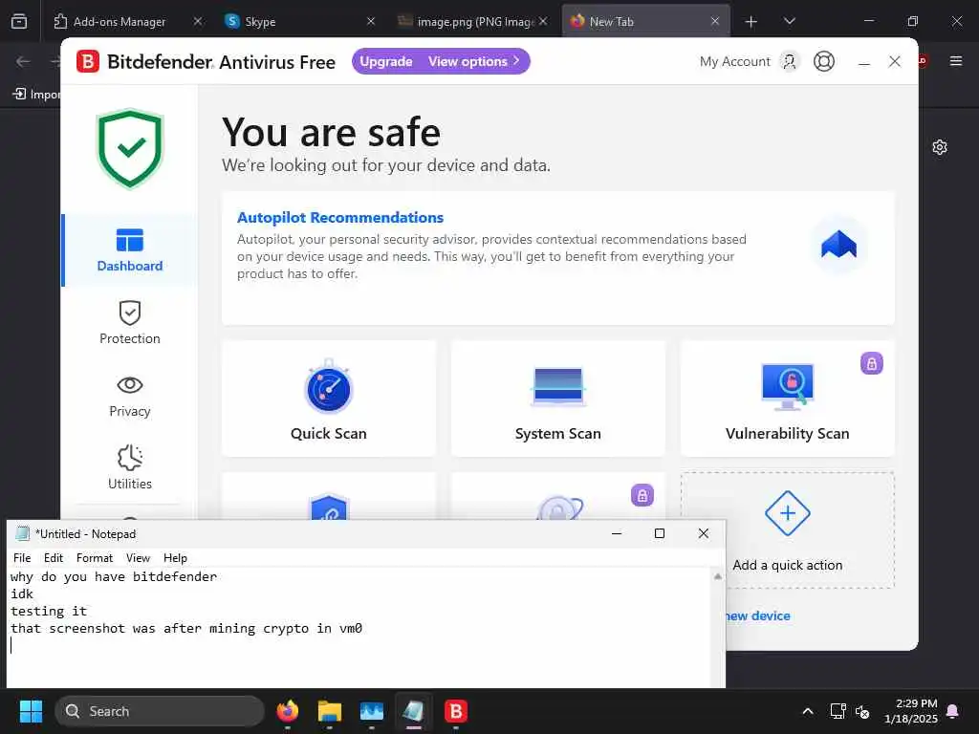The image size is (979, 734).
Task: Open the Dashboard section in Bitdefender sidebar
Action: (129, 250)
